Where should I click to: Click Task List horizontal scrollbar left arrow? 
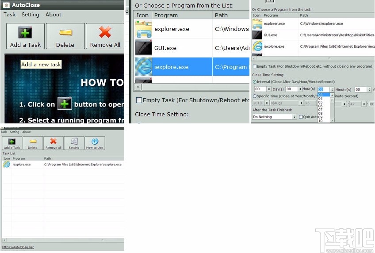tap(4, 240)
